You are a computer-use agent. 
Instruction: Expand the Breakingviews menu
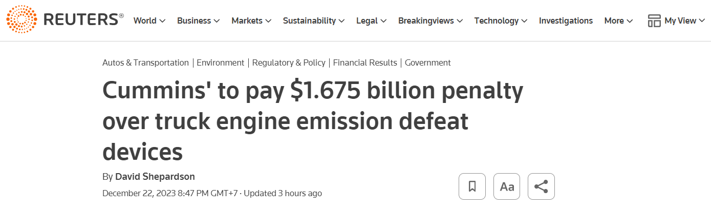(x=430, y=20)
